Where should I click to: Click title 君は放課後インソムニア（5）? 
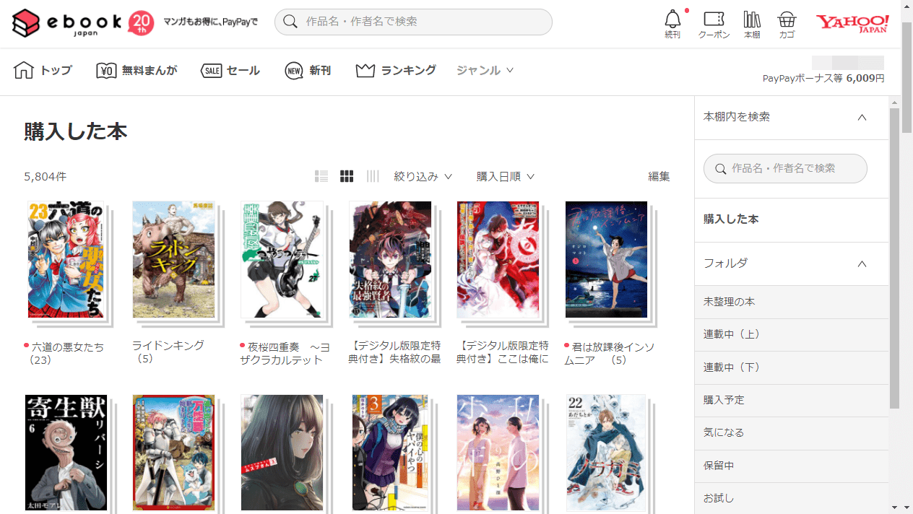click(610, 353)
